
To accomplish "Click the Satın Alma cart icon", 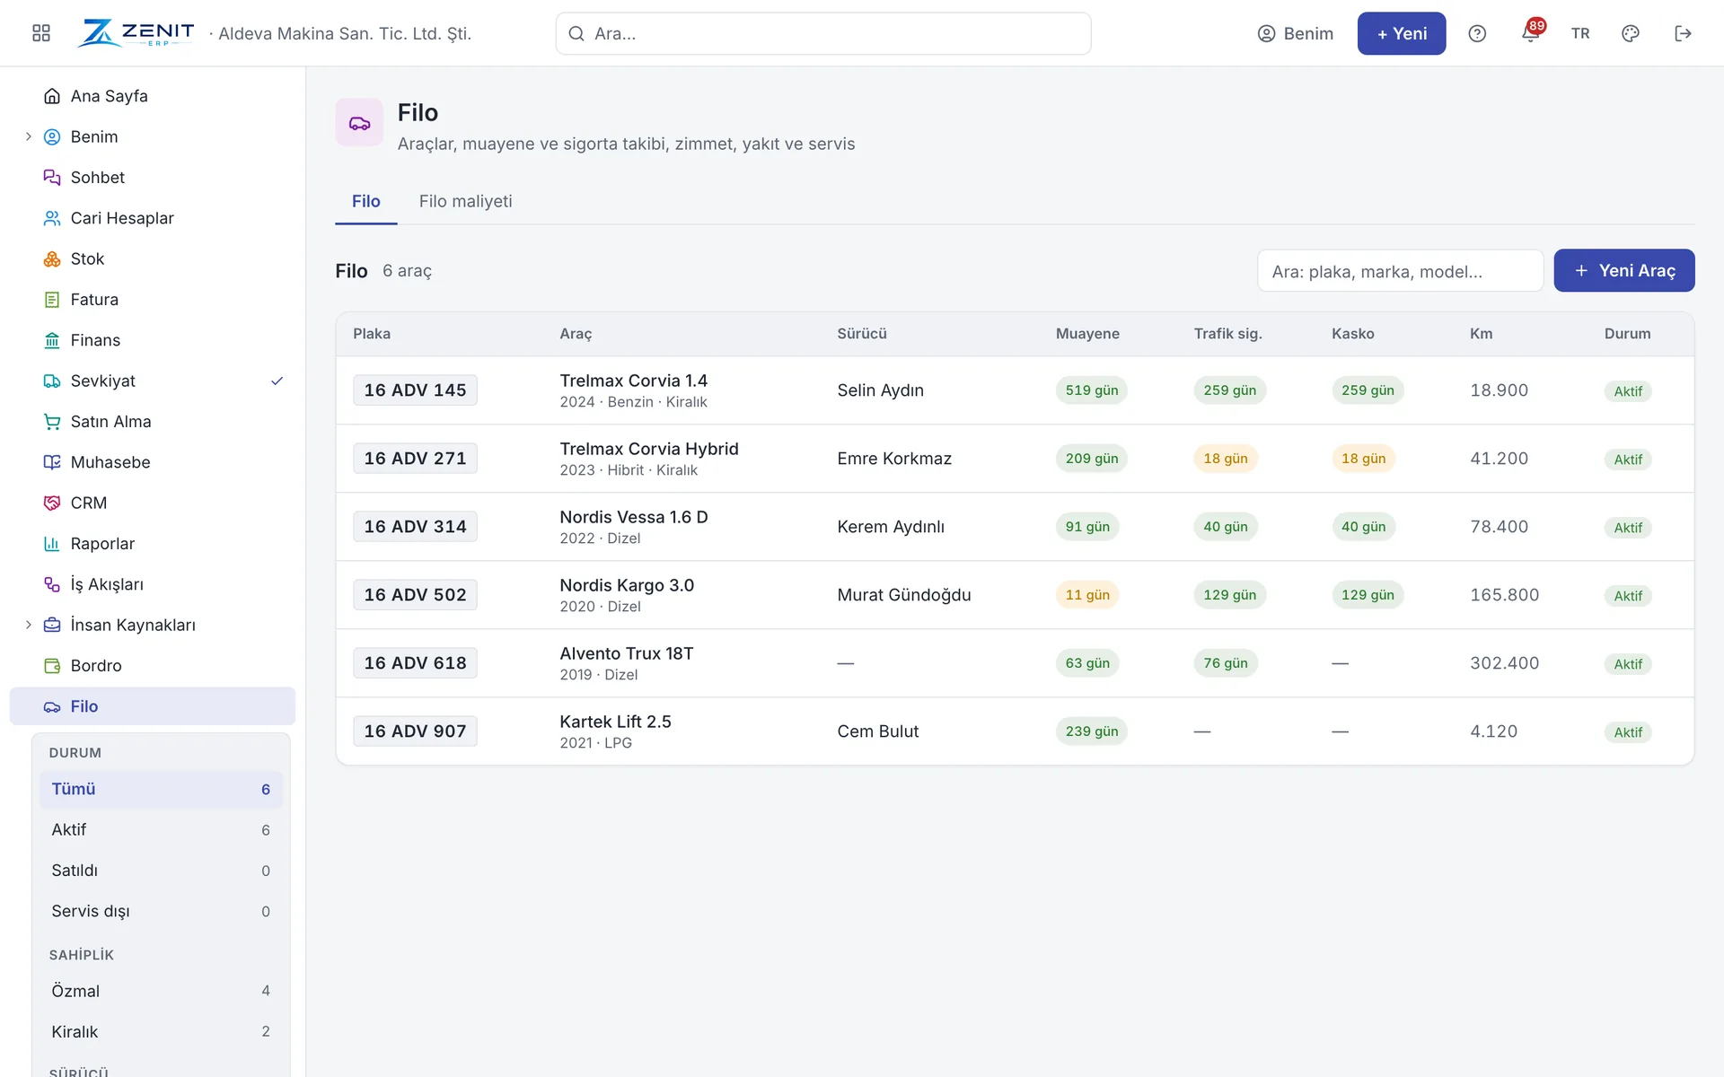I will [x=52, y=422].
